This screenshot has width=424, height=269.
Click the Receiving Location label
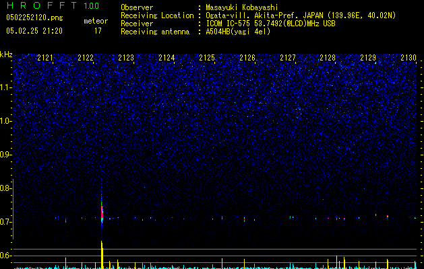tap(157, 15)
